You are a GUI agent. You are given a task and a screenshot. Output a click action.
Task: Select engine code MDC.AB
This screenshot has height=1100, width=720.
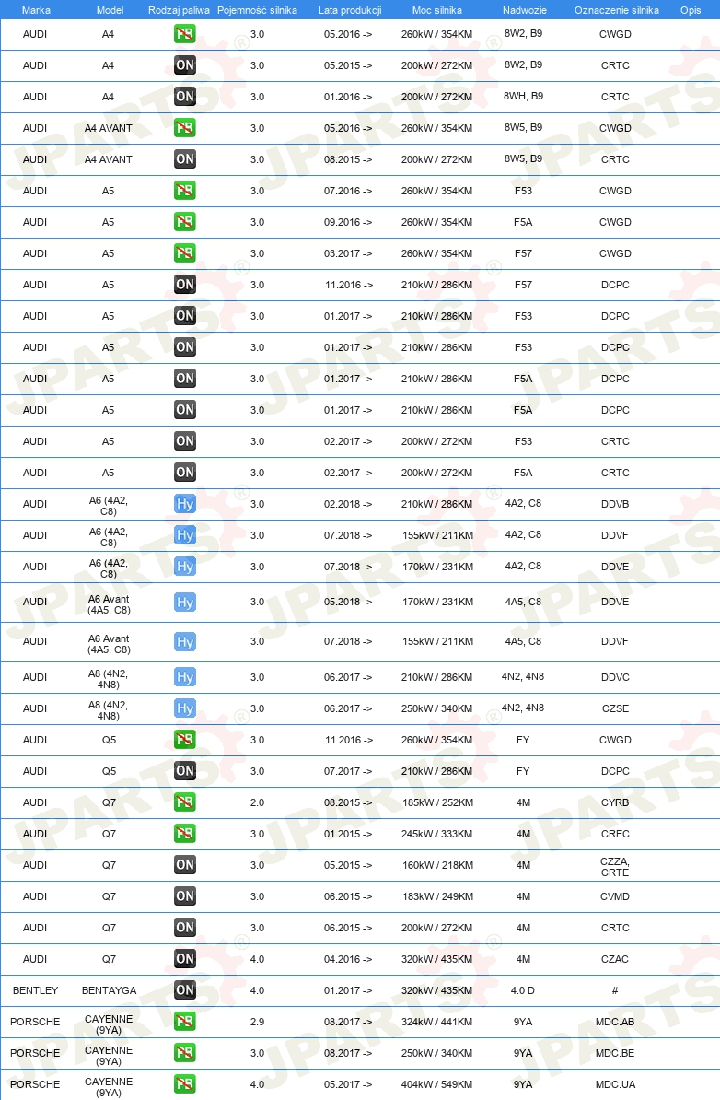(615, 1022)
